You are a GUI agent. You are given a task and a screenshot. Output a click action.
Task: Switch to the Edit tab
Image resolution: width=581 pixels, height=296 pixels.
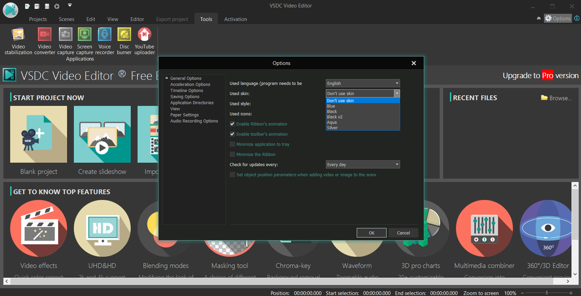(91, 19)
